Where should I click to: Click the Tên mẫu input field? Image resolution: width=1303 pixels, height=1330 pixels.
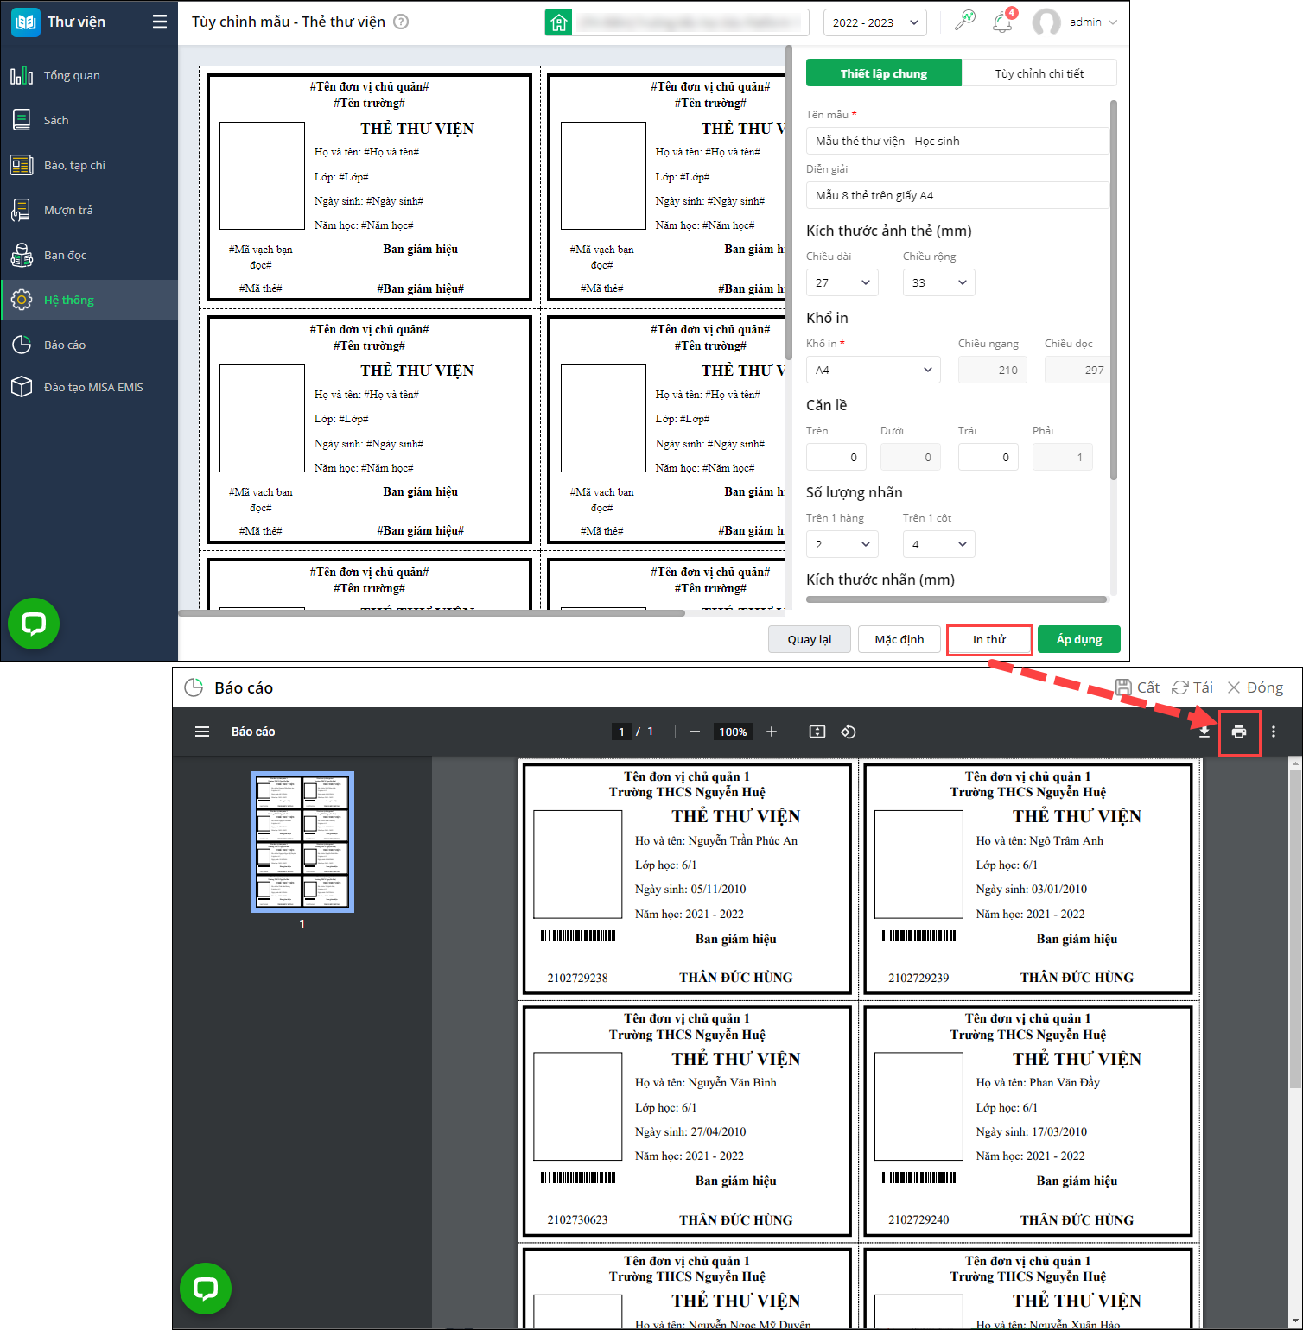(x=957, y=141)
